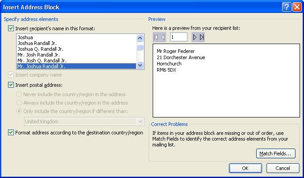
Task: Open the Help question mark button
Action: [287, 8]
